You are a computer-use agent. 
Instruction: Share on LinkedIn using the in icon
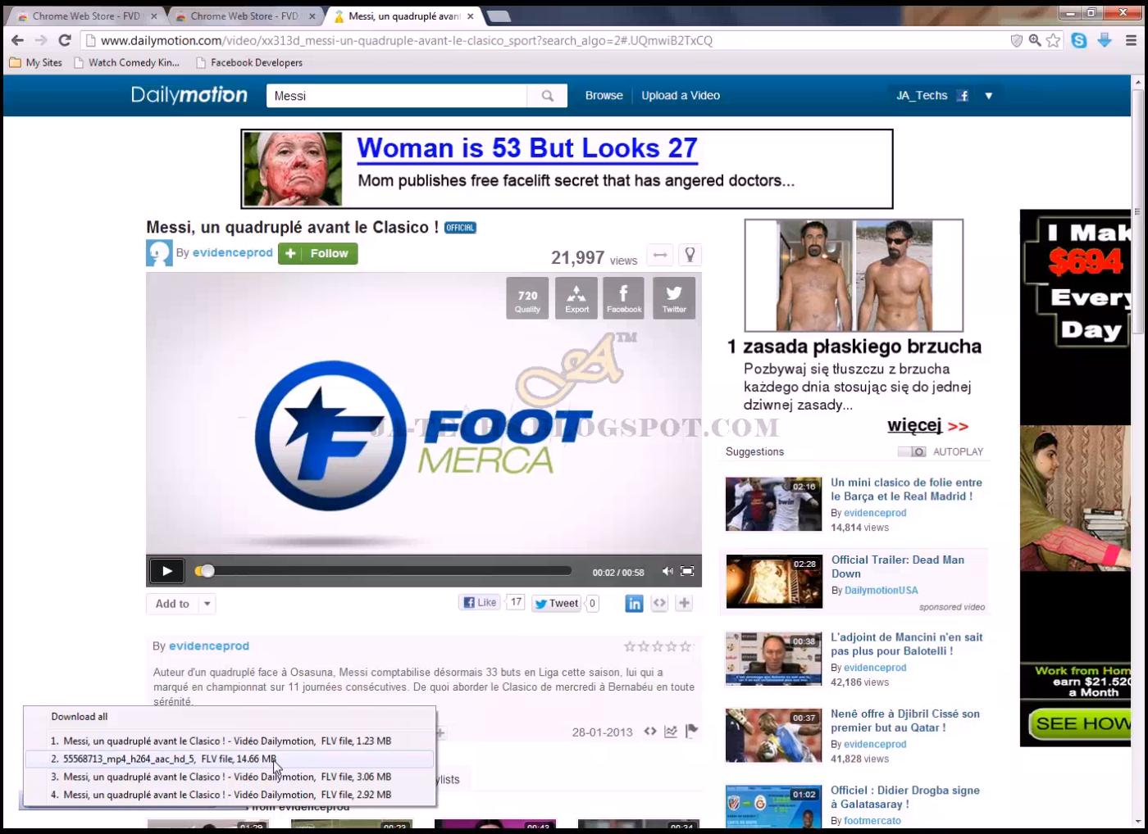pyautogui.click(x=634, y=604)
